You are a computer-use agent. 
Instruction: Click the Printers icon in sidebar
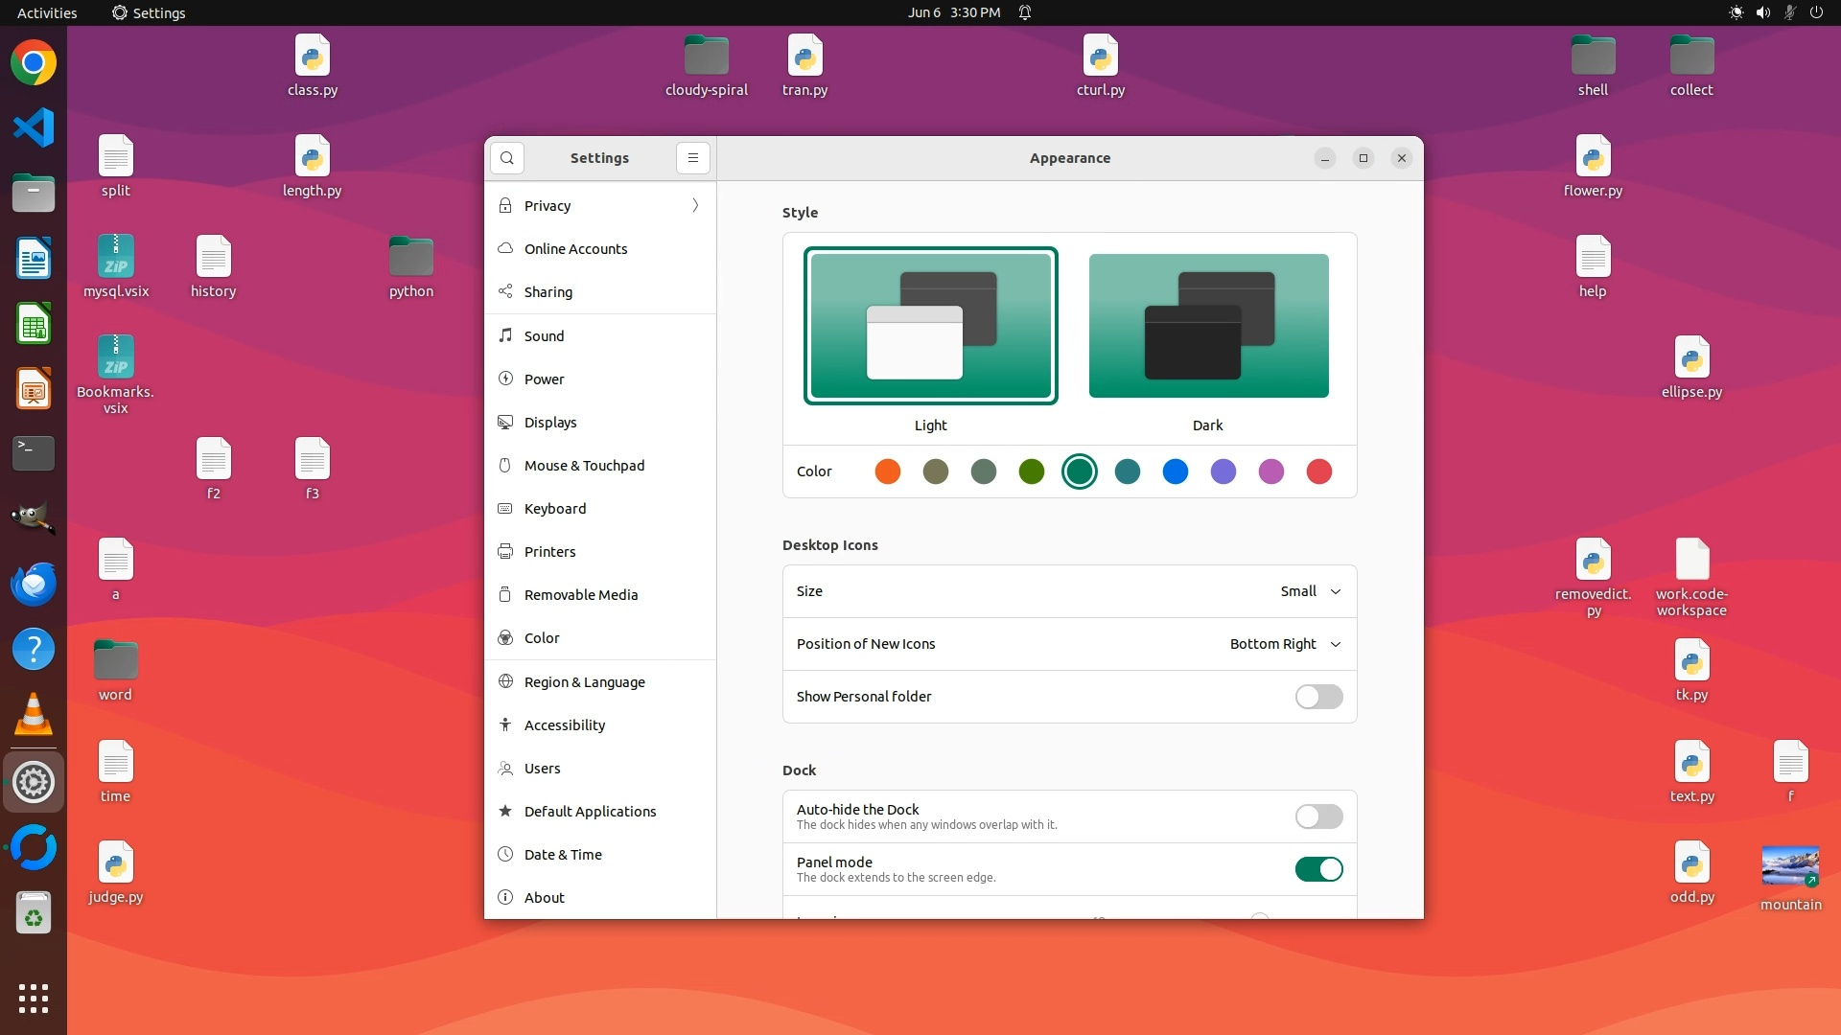pyautogui.click(x=505, y=551)
